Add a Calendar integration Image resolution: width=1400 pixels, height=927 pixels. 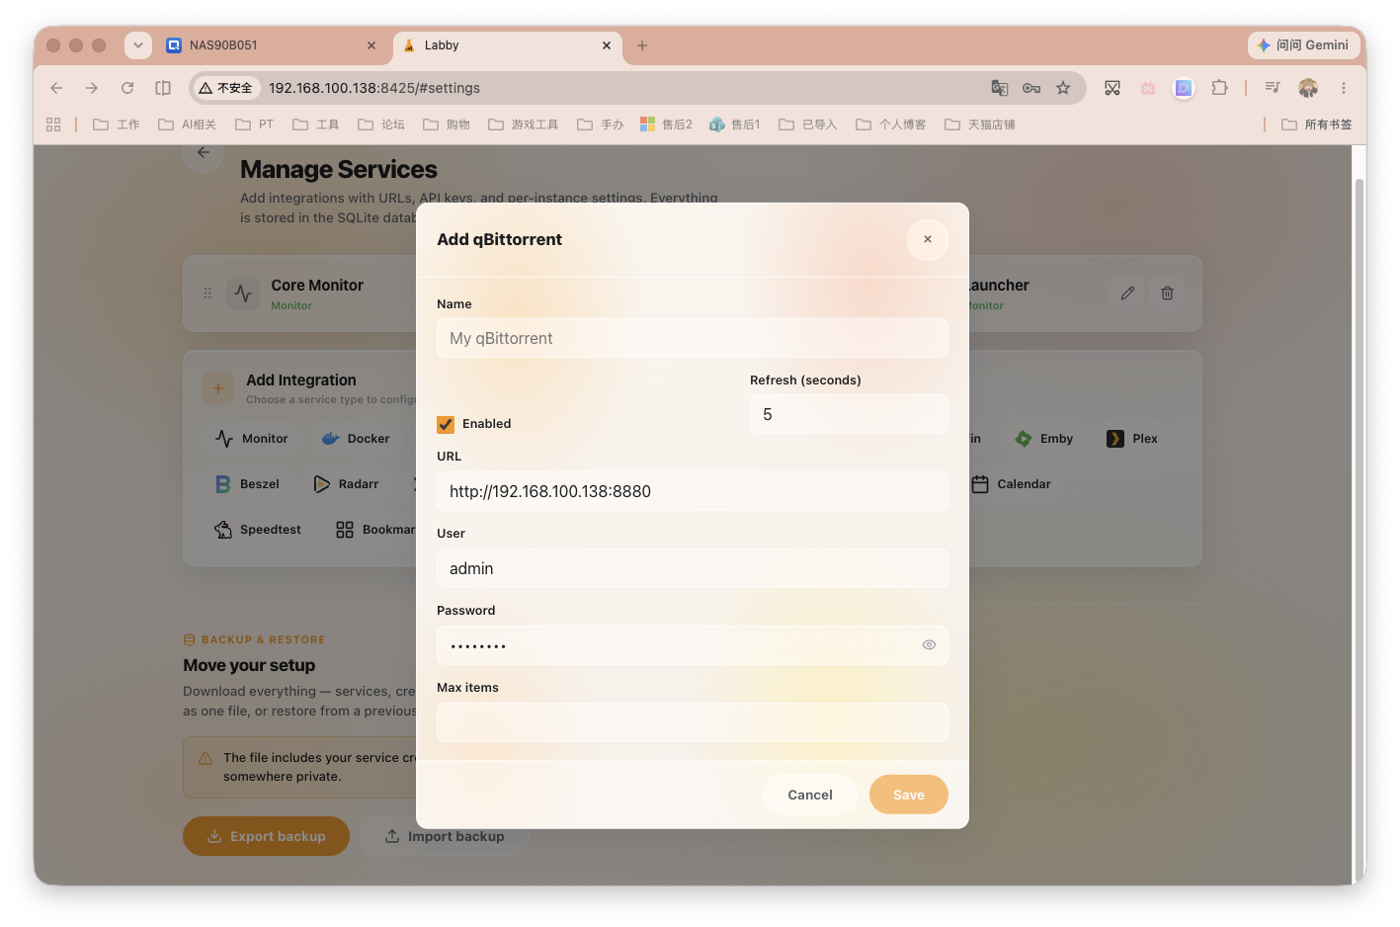point(1012,484)
